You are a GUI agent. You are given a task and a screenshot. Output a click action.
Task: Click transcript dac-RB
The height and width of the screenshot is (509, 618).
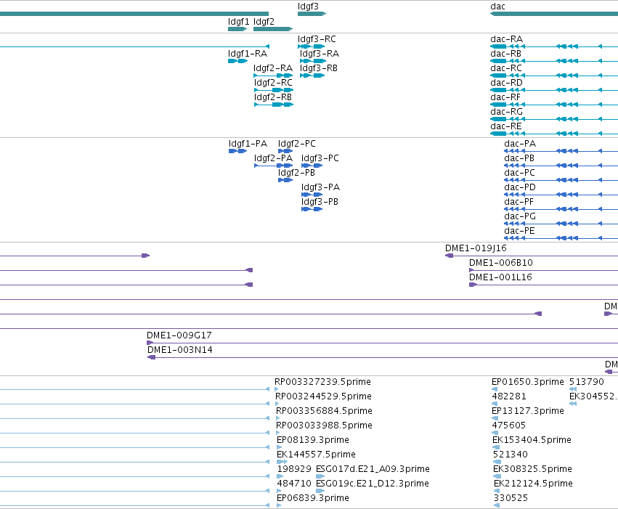[x=505, y=54]
